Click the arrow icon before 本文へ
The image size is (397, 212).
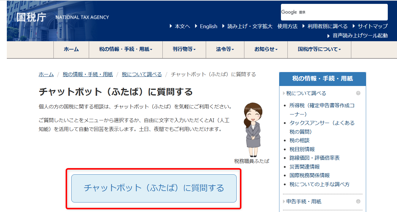[x=171, y=26]
